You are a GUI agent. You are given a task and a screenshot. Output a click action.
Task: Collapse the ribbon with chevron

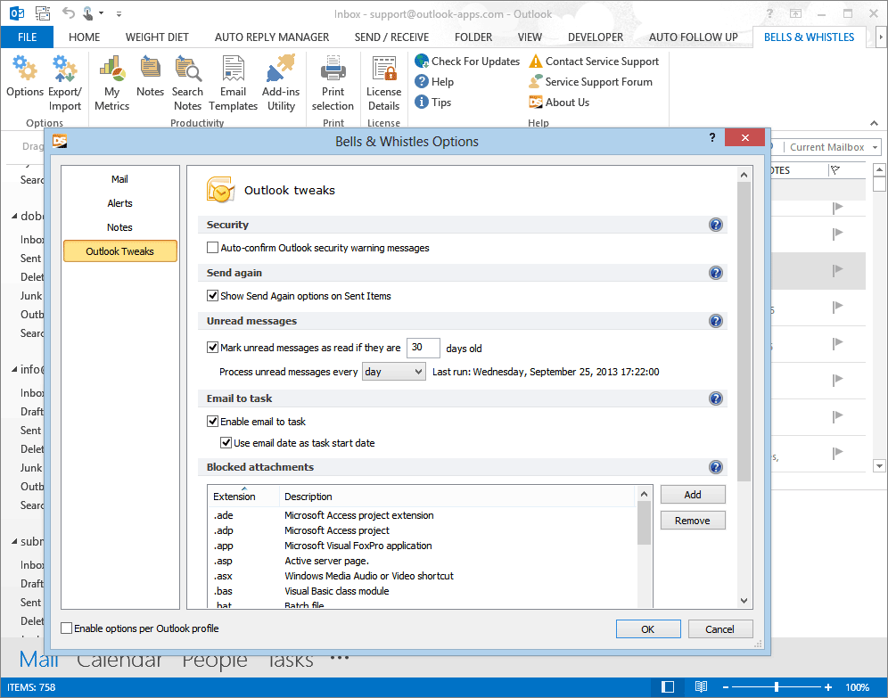874,123
